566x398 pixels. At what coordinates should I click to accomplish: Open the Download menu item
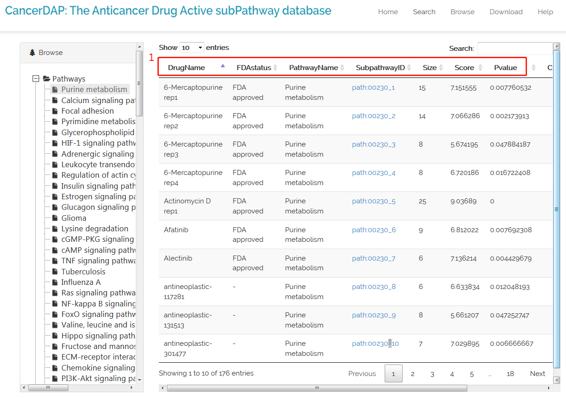pyautogui.click(x=506, y=12)
